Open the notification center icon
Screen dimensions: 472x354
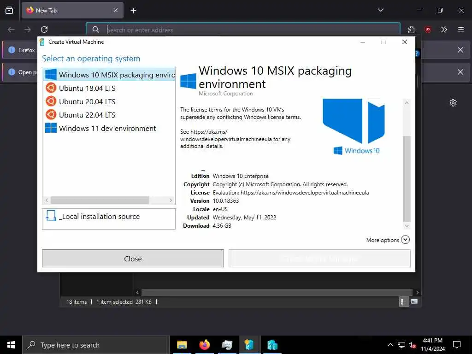[457, 345]
